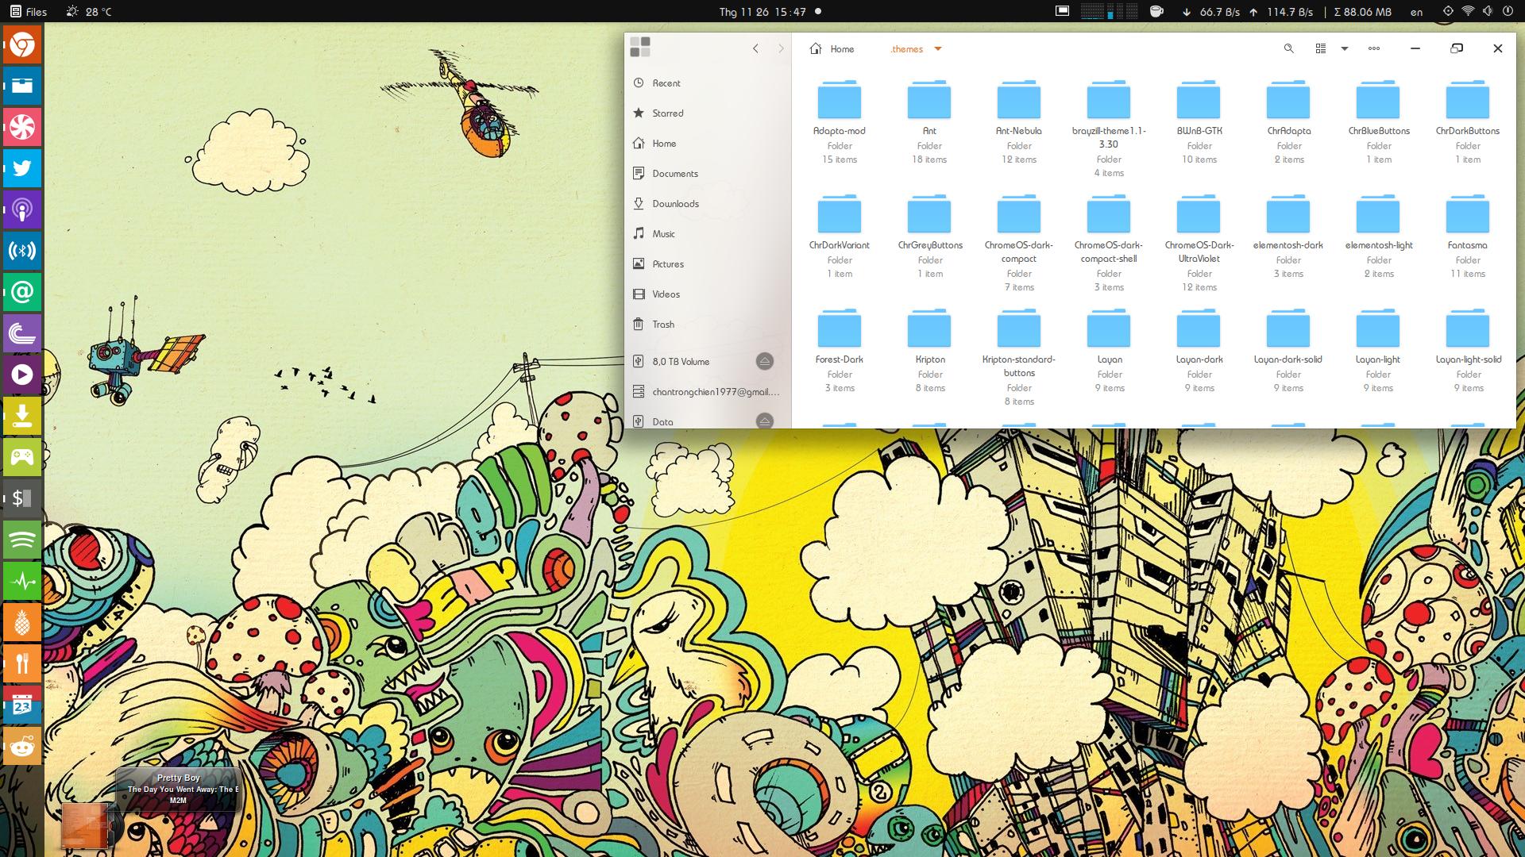The image size is (1525, 857).
Task: Open the terminal from the dock
Action: [x=22, y=498]
